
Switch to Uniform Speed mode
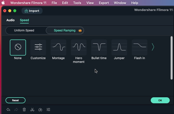coord(24,30)
